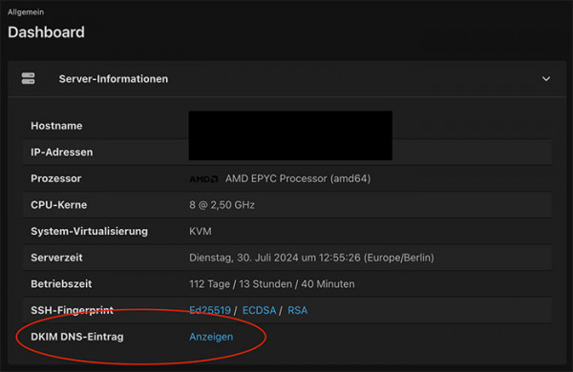Click the server stack icon

28,78
